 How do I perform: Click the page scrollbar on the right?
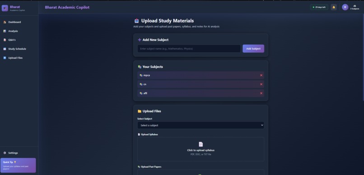coord(363,57)
